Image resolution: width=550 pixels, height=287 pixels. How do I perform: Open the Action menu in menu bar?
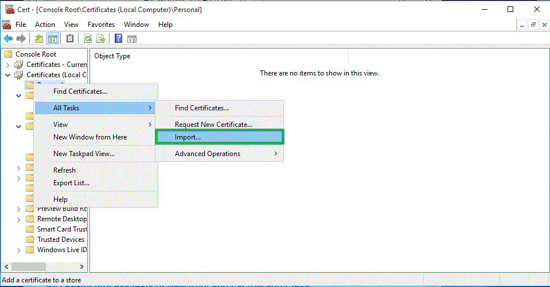click(x=45, y=25)
